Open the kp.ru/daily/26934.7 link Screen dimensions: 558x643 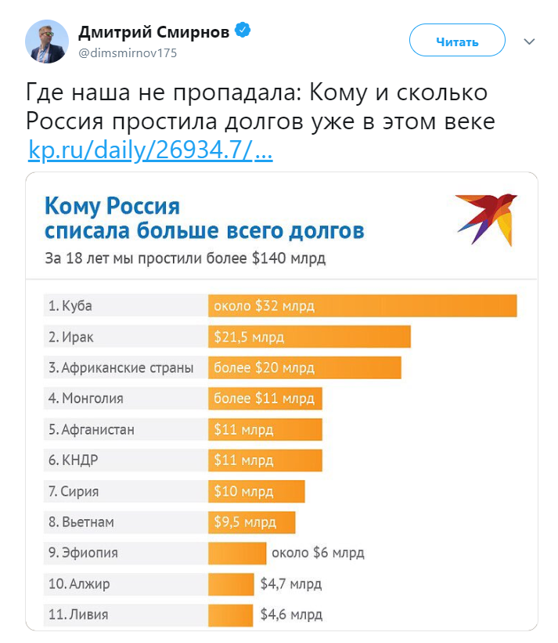pos(150,150)
